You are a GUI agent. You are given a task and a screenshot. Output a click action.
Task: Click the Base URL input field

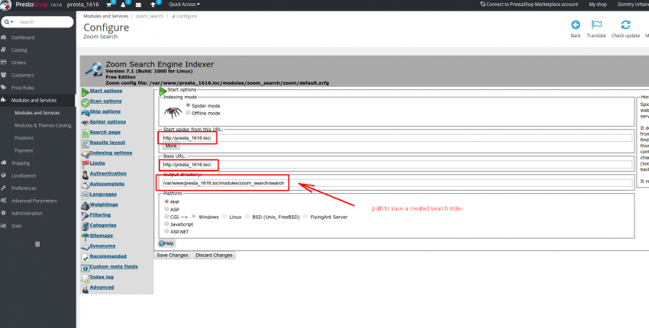(x=396, y=165)
